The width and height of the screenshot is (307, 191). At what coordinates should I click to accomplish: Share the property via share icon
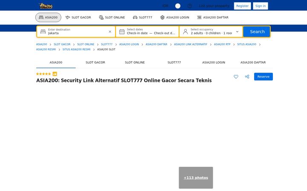pyautogui.click(x=247, y=76)
